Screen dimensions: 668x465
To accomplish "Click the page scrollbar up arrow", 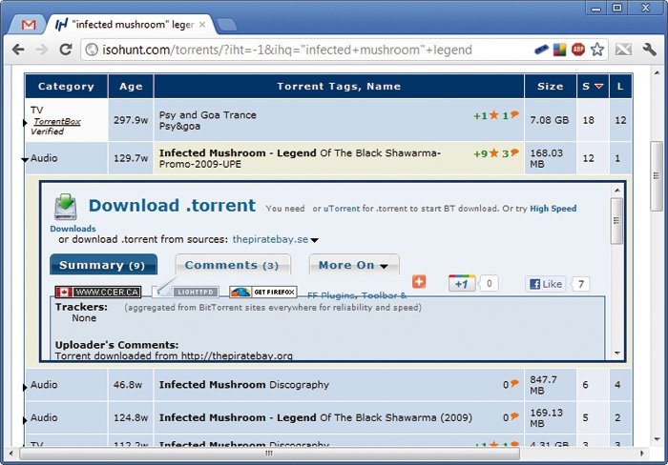I will 657,72.
